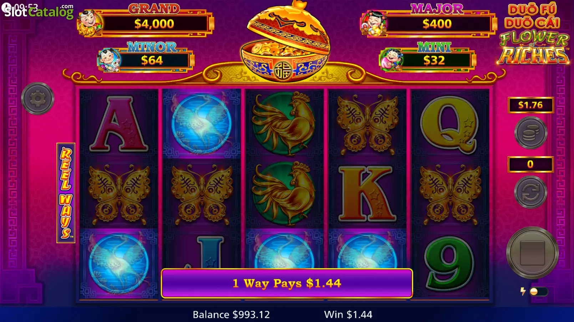Click the autoplay count showing 0

530,164
